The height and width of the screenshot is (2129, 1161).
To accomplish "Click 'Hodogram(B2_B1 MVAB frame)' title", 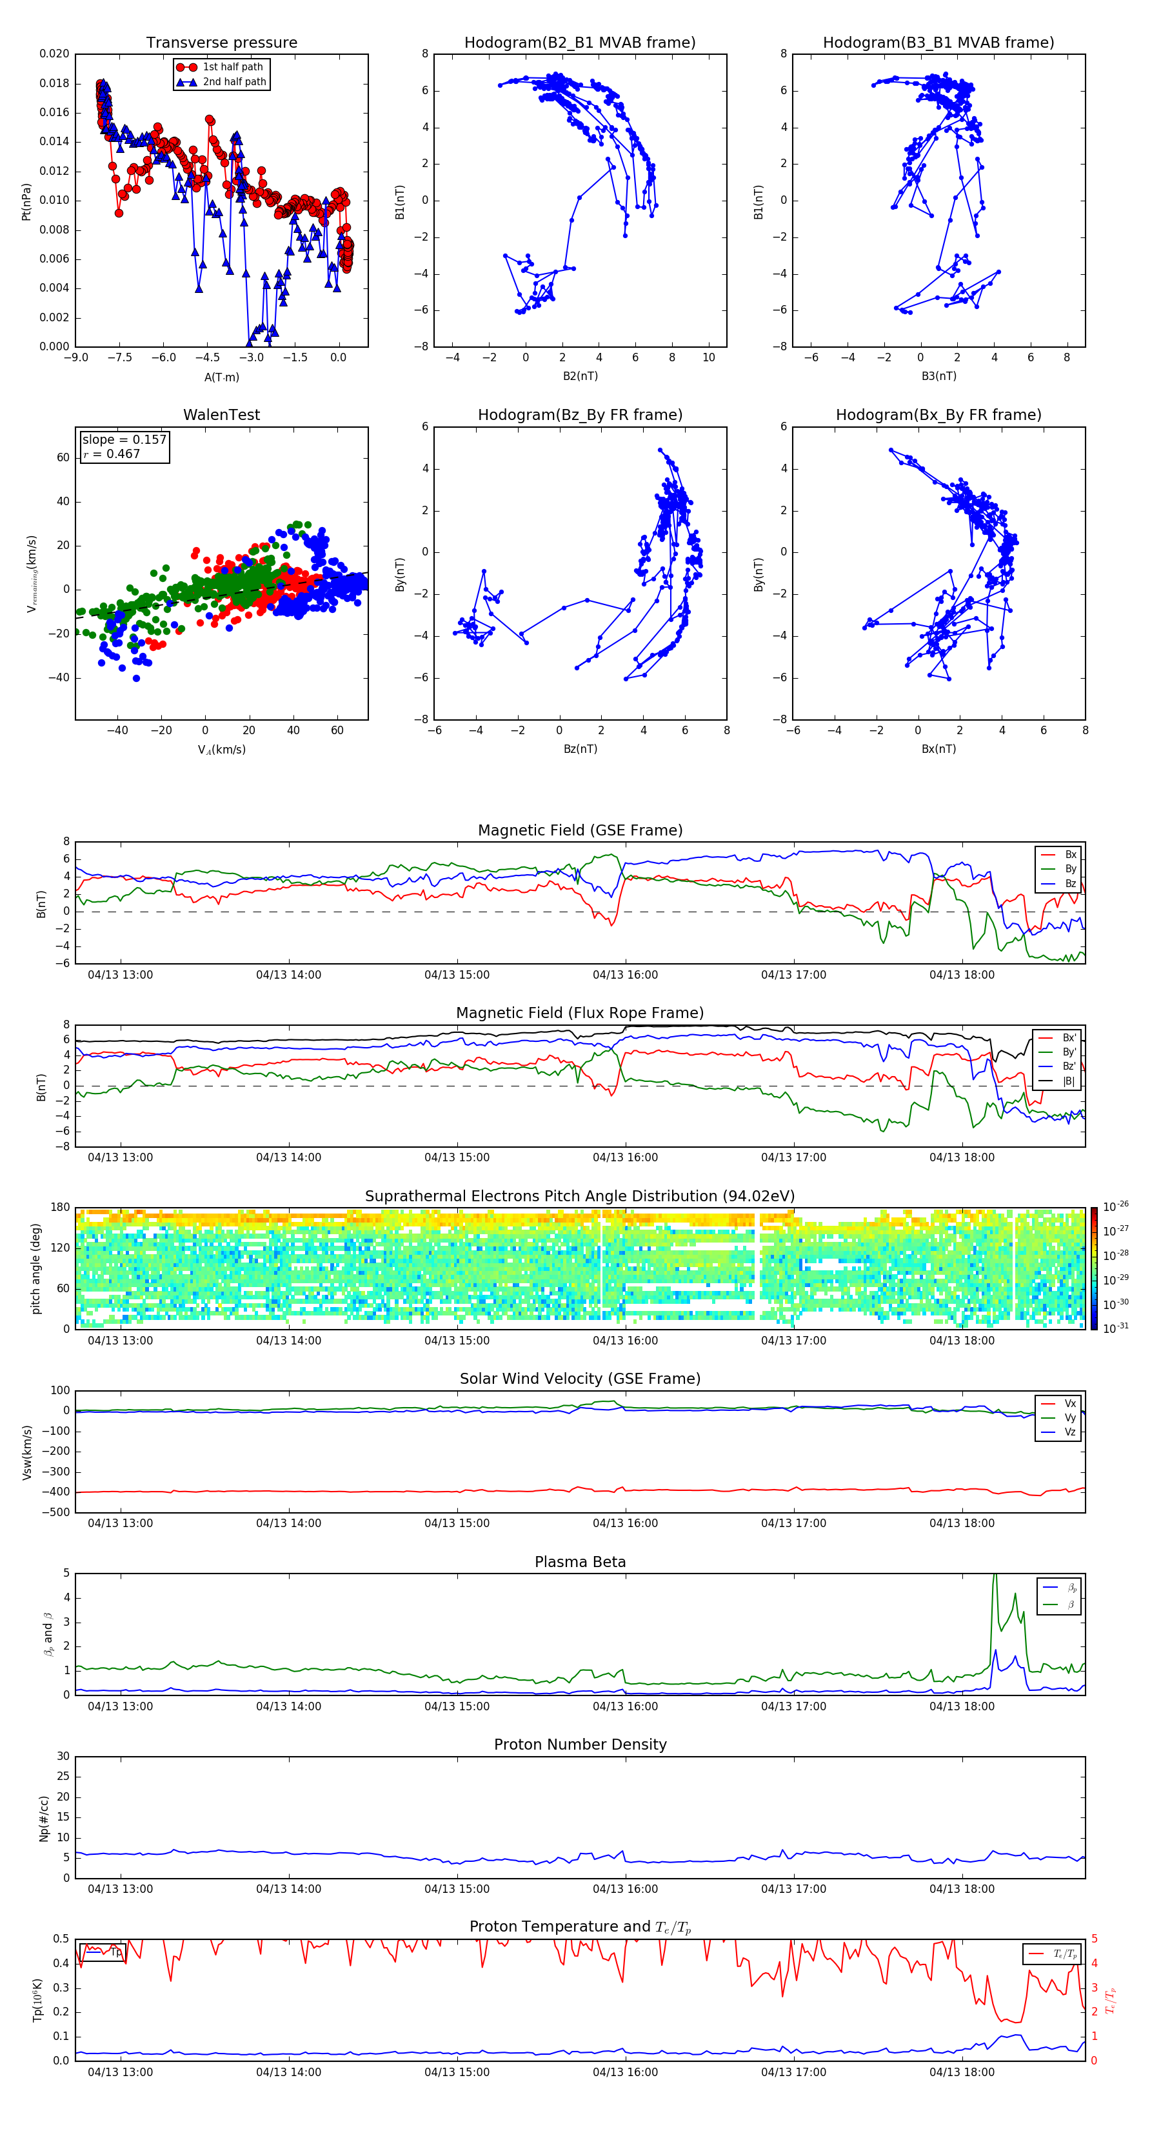I will (580, 43).
